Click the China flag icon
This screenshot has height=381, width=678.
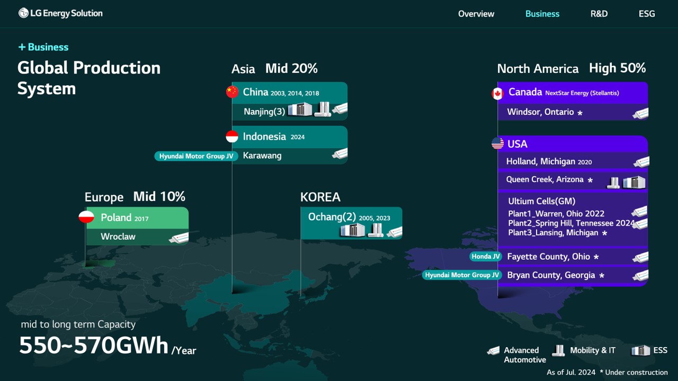click(x=232, y=92)
